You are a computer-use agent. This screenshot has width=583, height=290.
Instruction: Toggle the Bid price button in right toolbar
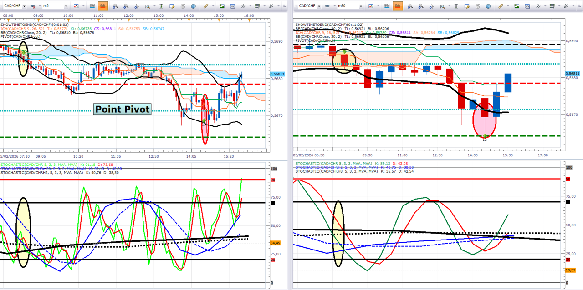387,6
